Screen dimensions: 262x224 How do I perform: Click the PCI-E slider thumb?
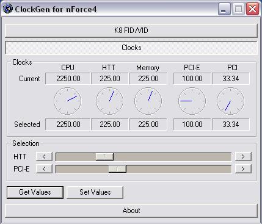pyautogui.click(x=117, y=169)
